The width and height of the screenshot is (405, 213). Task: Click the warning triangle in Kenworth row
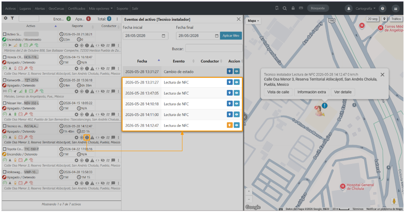coord(92,91)
